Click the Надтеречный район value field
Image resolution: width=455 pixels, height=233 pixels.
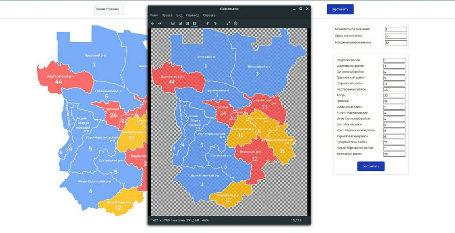(394, 89)
